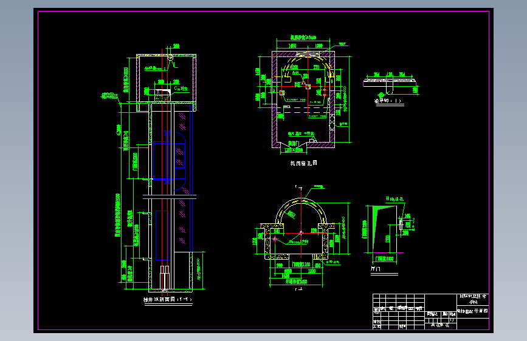Select the yellow dashed semicircular arch
The height and width of the screenshot is (341, 527).
[302, 203]
